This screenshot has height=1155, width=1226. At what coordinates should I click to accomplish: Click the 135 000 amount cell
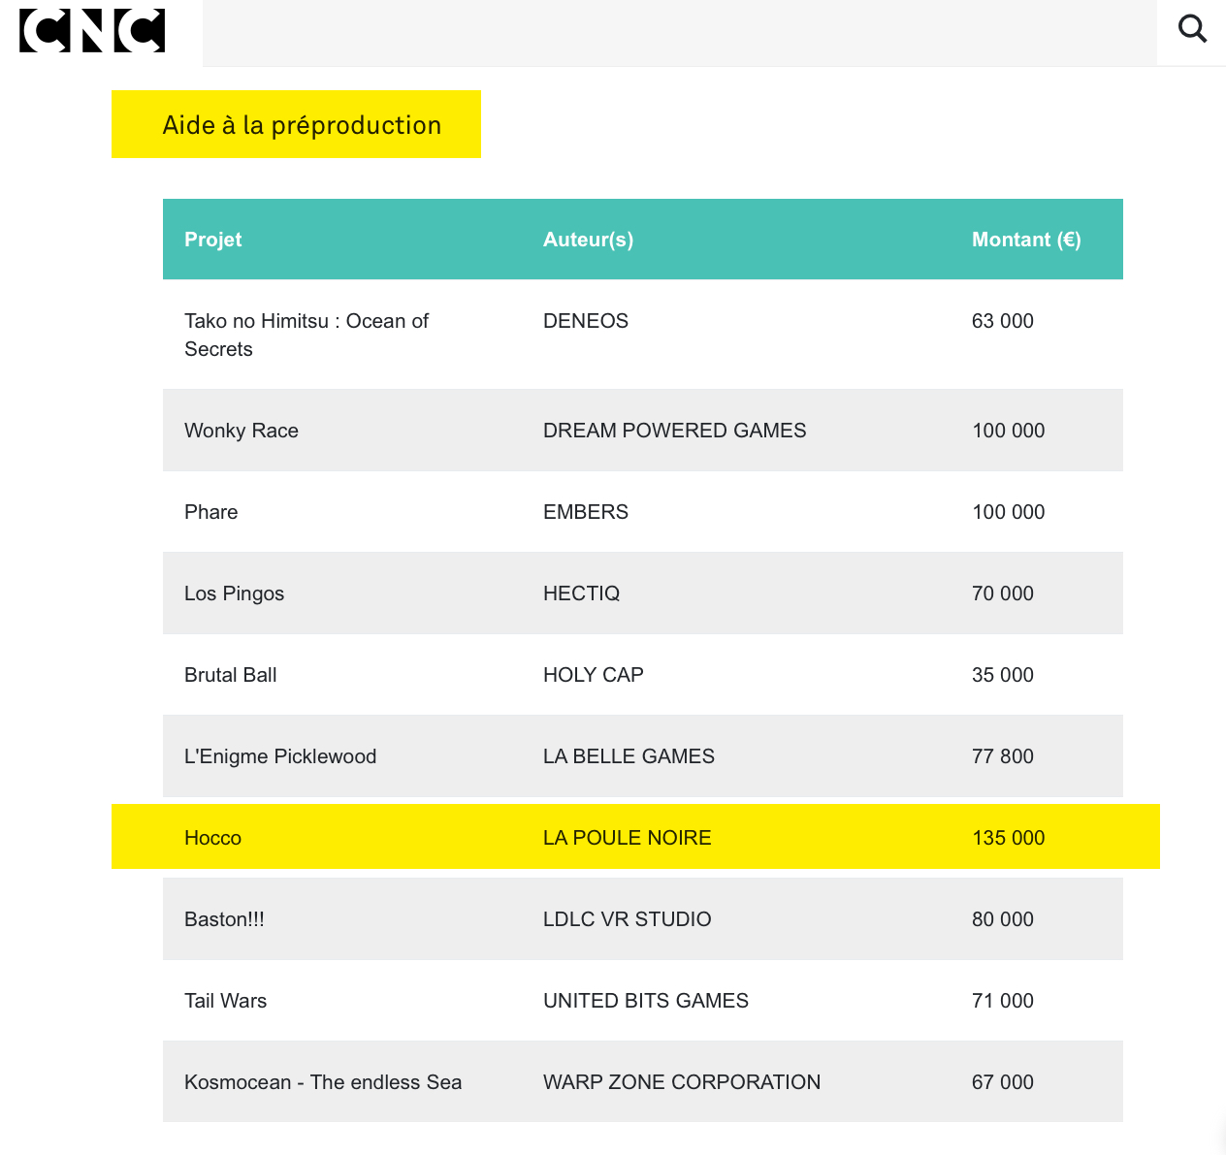[1009, 838]
